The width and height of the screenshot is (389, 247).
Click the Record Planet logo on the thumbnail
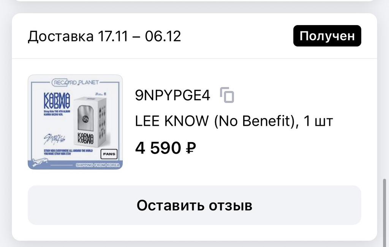[75, 82]
